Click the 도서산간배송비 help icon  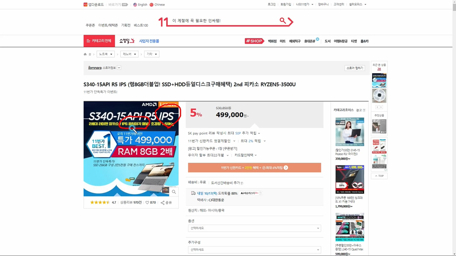pyautogui.click(x=242, y=183)
